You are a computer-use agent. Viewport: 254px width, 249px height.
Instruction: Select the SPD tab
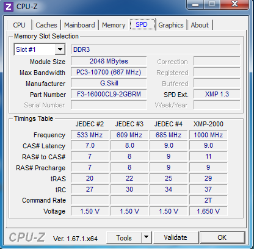[142, 24]
